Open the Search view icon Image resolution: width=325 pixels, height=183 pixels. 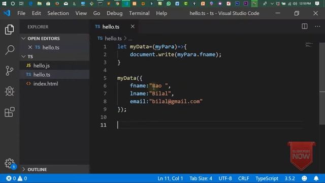(10, 50)
